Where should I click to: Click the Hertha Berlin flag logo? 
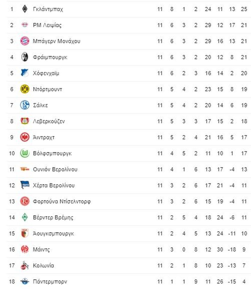coord(25,185)
